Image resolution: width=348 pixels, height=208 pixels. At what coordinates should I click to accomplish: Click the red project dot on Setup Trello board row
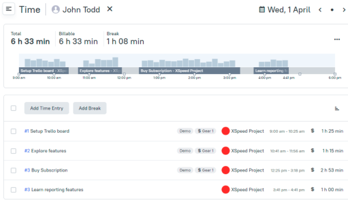pyautogui.click(x=226, y=131)
